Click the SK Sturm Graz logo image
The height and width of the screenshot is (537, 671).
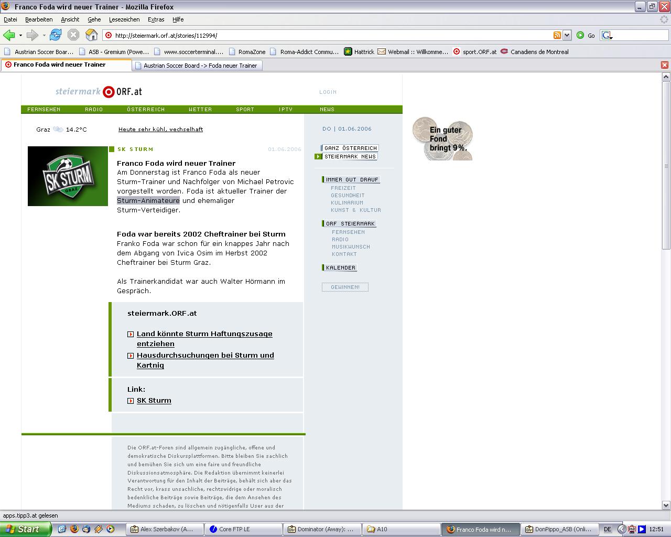tap(68, 176)
